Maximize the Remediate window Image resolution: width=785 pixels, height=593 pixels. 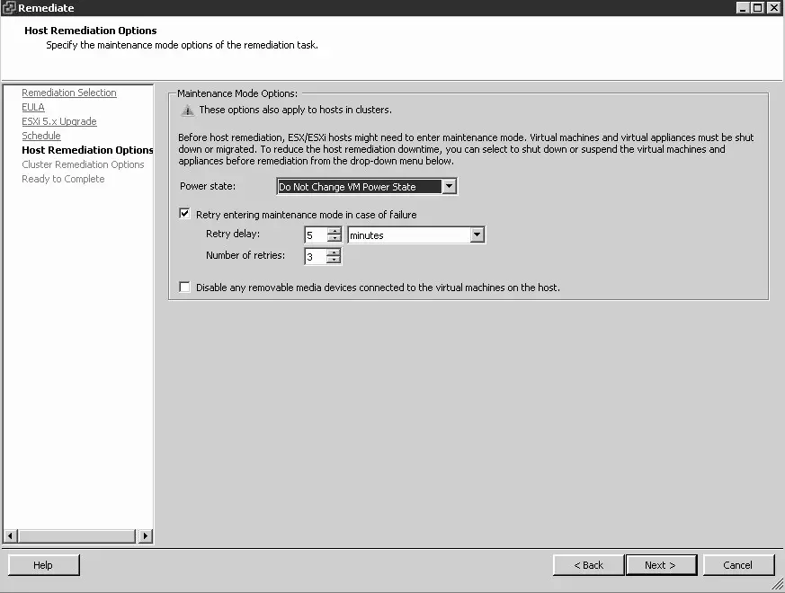[758, 7]
